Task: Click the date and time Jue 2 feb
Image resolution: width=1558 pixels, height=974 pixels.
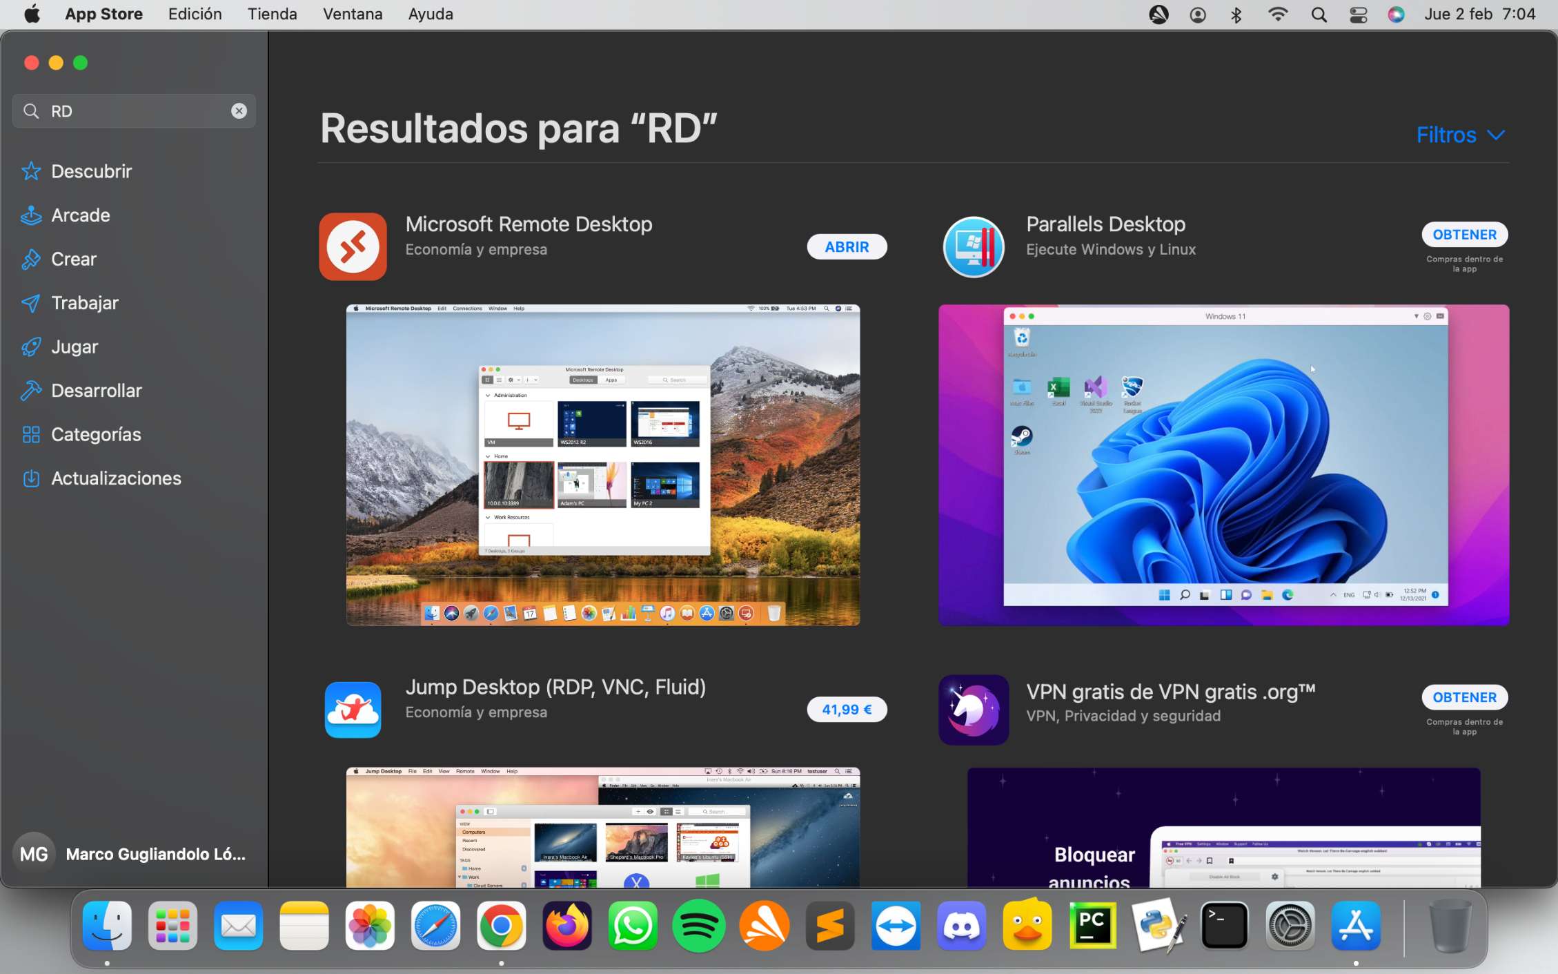Action: [1479, 14]
